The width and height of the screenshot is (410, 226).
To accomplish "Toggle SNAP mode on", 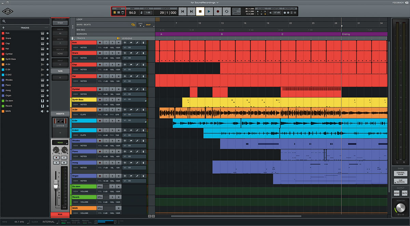I will point(148,25).
